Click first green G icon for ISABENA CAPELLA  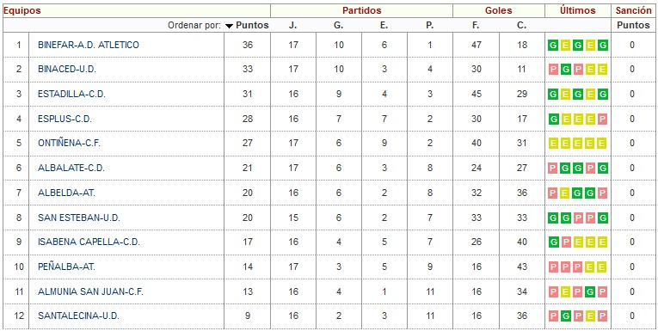pos(553,242)
